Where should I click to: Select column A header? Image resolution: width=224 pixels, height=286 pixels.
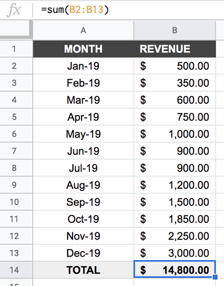(83, 30)
